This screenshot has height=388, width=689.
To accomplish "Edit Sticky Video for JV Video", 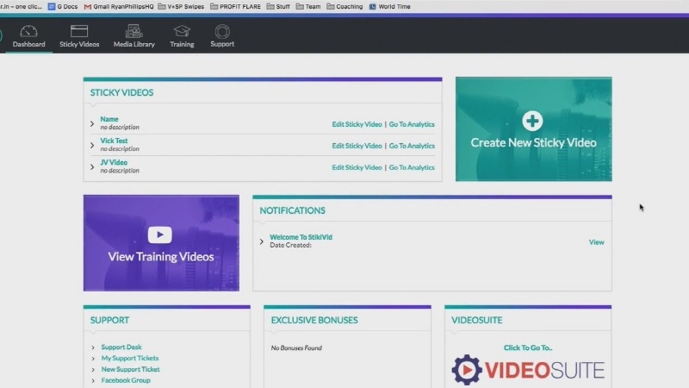I will tap(357, 167).
